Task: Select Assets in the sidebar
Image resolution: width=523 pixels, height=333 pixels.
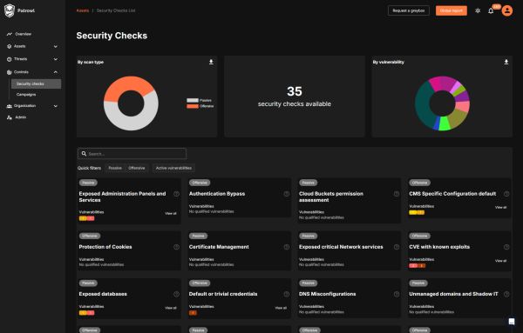Action: point(20,46)
